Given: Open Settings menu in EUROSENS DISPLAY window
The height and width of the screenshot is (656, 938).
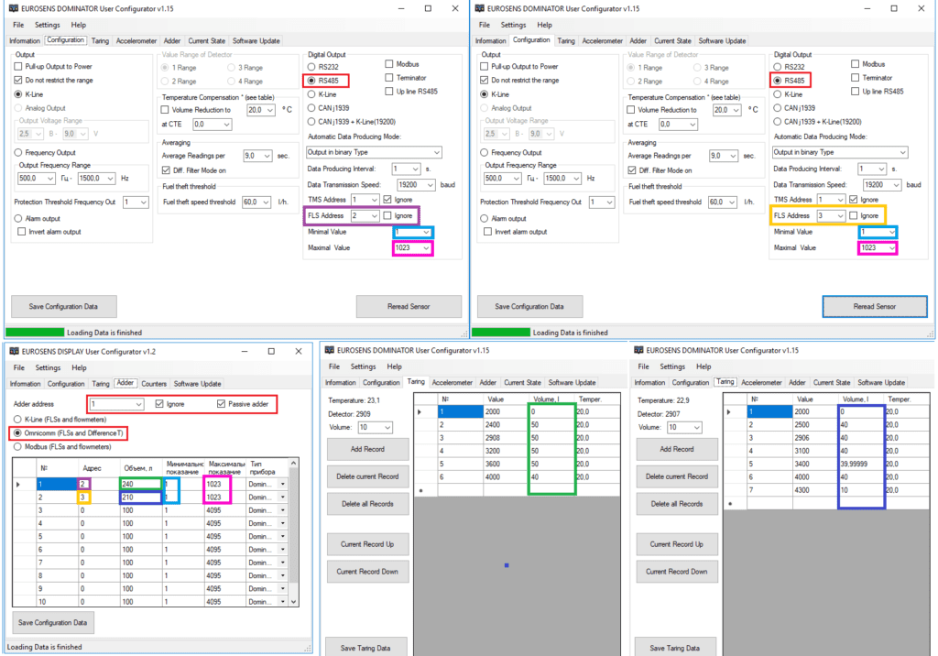Looking at the screenshot, I should 48,367.
